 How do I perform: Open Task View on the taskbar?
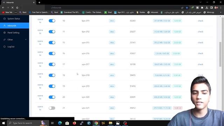coord(52,123)
